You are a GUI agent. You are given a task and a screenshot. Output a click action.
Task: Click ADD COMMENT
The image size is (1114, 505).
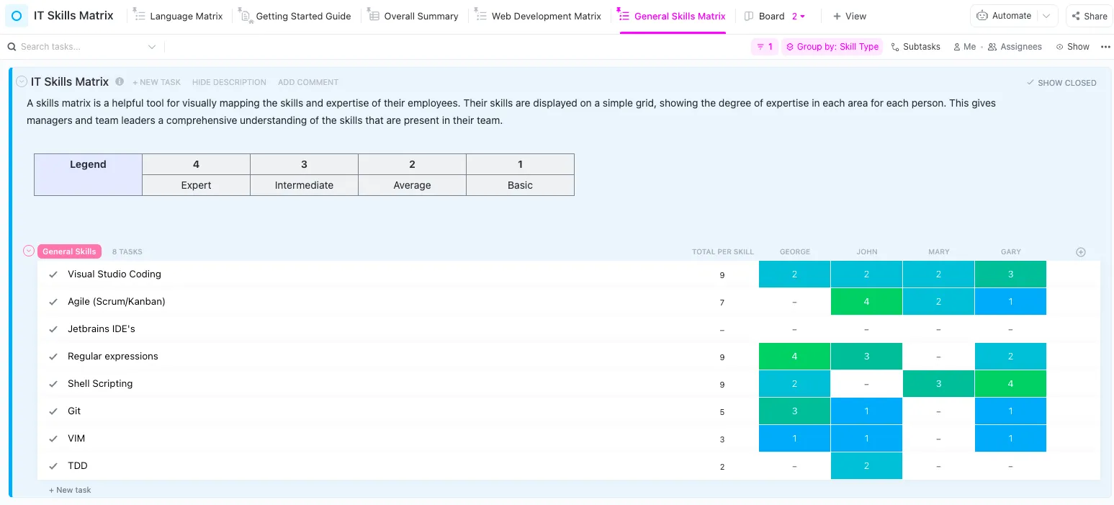(x=308, y=82)
